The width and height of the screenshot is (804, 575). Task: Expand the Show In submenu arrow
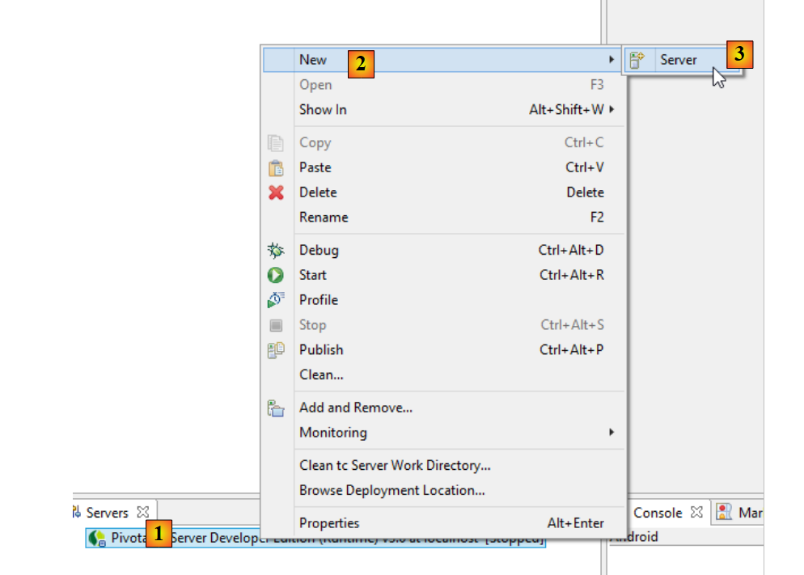(x=611, y=109)
